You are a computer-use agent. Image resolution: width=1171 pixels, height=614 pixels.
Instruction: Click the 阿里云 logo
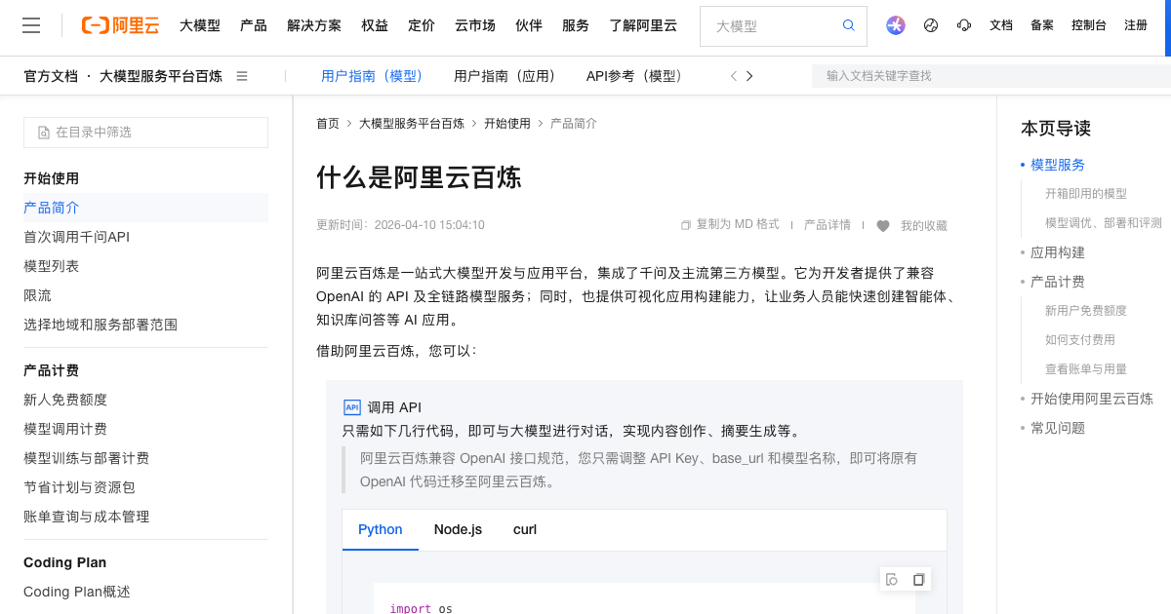119,26
